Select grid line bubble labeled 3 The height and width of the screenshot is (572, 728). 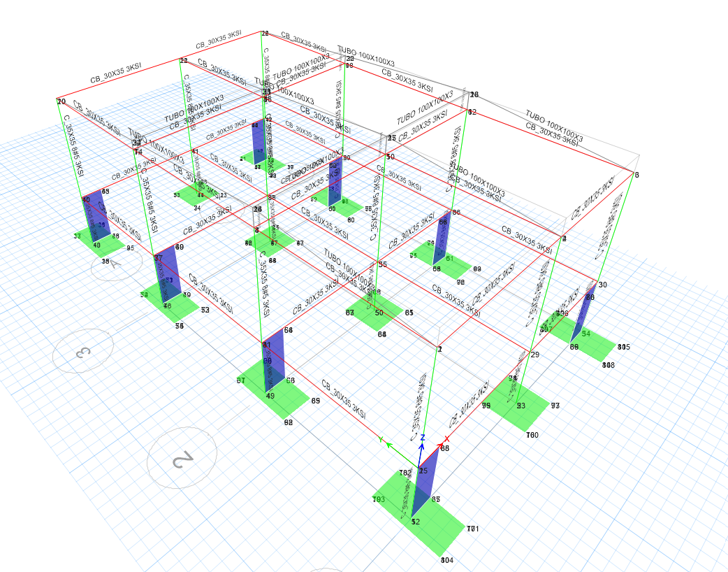pyautogui.click(x=83, y=351)
